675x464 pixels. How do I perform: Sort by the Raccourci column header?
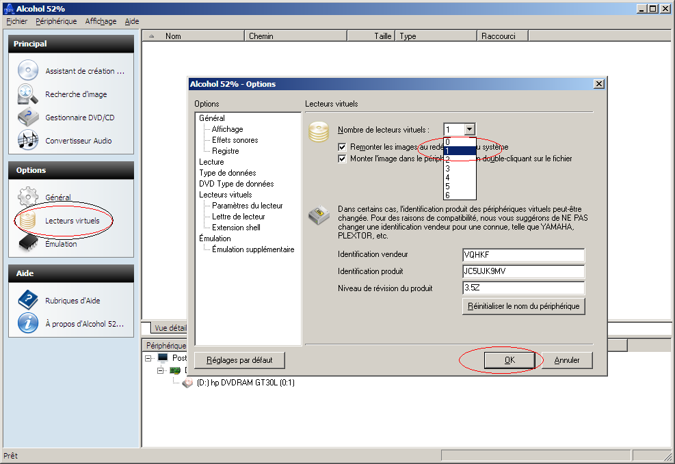pyautogui.click(x=503, y=36)
